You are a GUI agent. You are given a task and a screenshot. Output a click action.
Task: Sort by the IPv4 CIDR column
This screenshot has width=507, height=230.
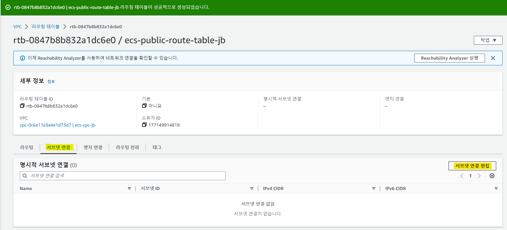[374, 188]
